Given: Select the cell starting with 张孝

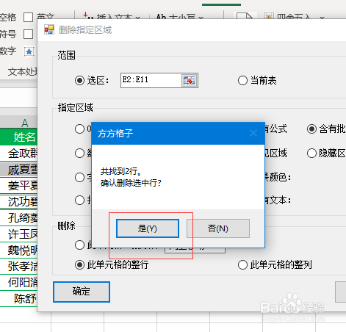Looking at the screenshot, I should pyautogui.click(x=18, y=266).
